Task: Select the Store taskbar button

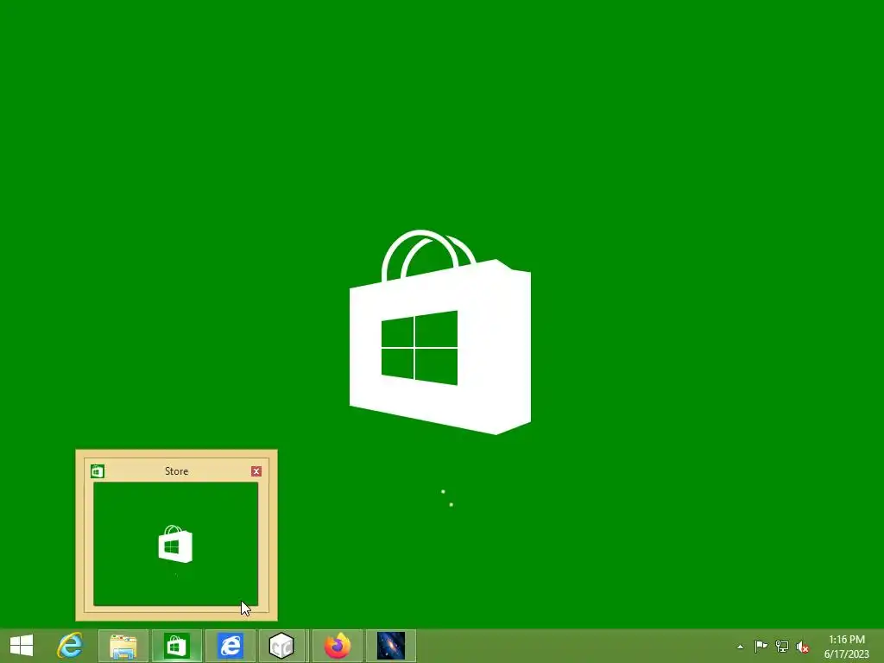Action: 176,646
